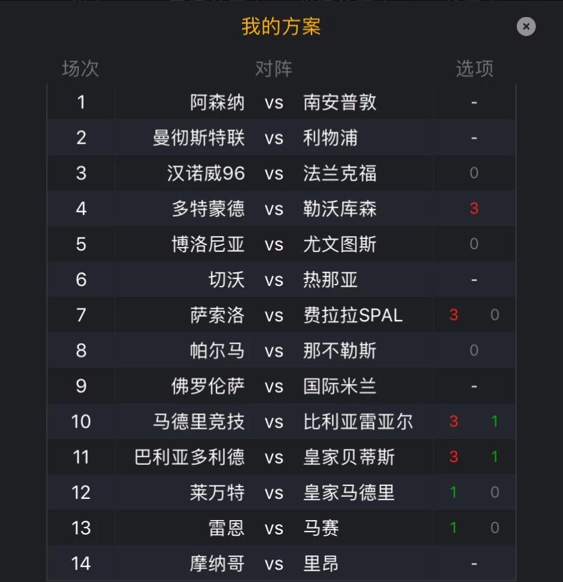Click the 对阵 column header
The height and width of the screenshot is (582, 563).
point(273,68)
